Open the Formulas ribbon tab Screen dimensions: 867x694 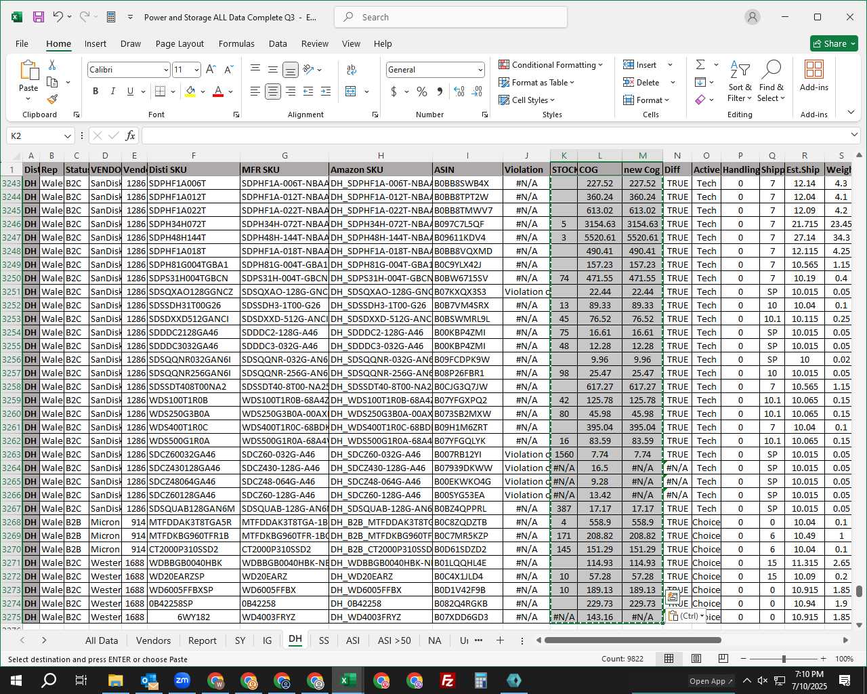pyautogui.click(x=236, y=43)
